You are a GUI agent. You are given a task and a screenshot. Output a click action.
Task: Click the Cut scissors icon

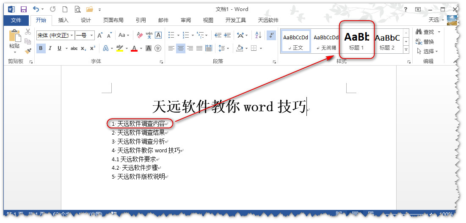point(28,32)
